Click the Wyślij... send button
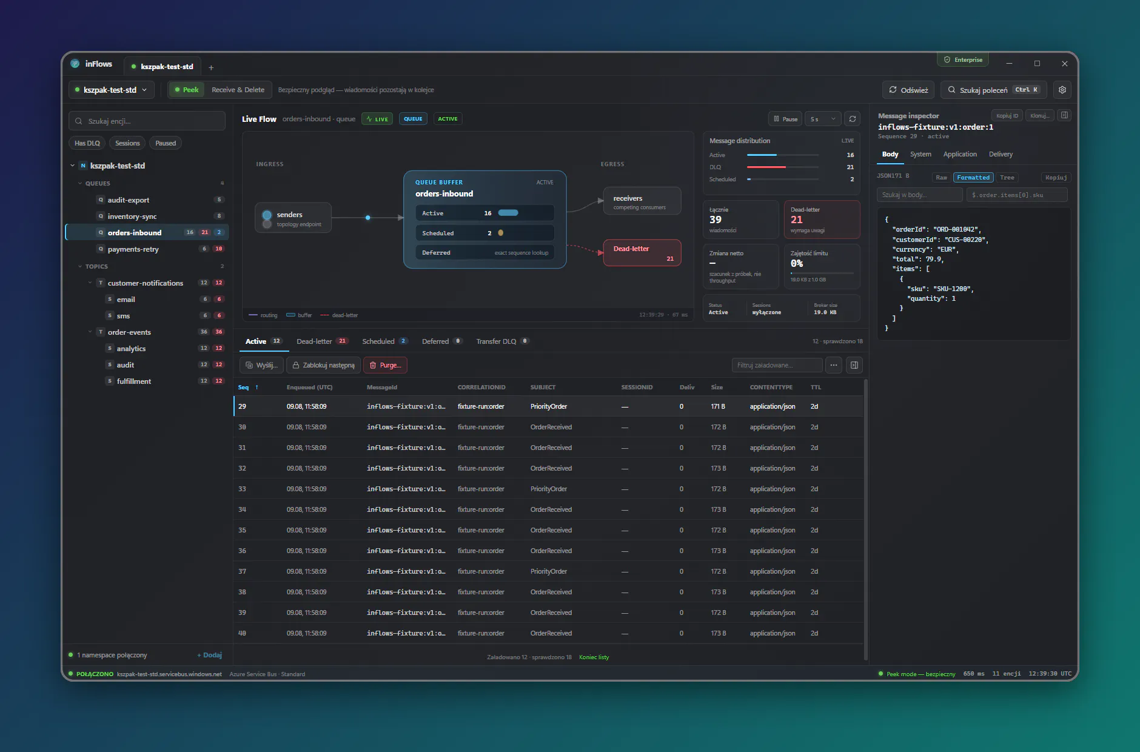Viewport: 1140px width, 752px height. [262, 365]
